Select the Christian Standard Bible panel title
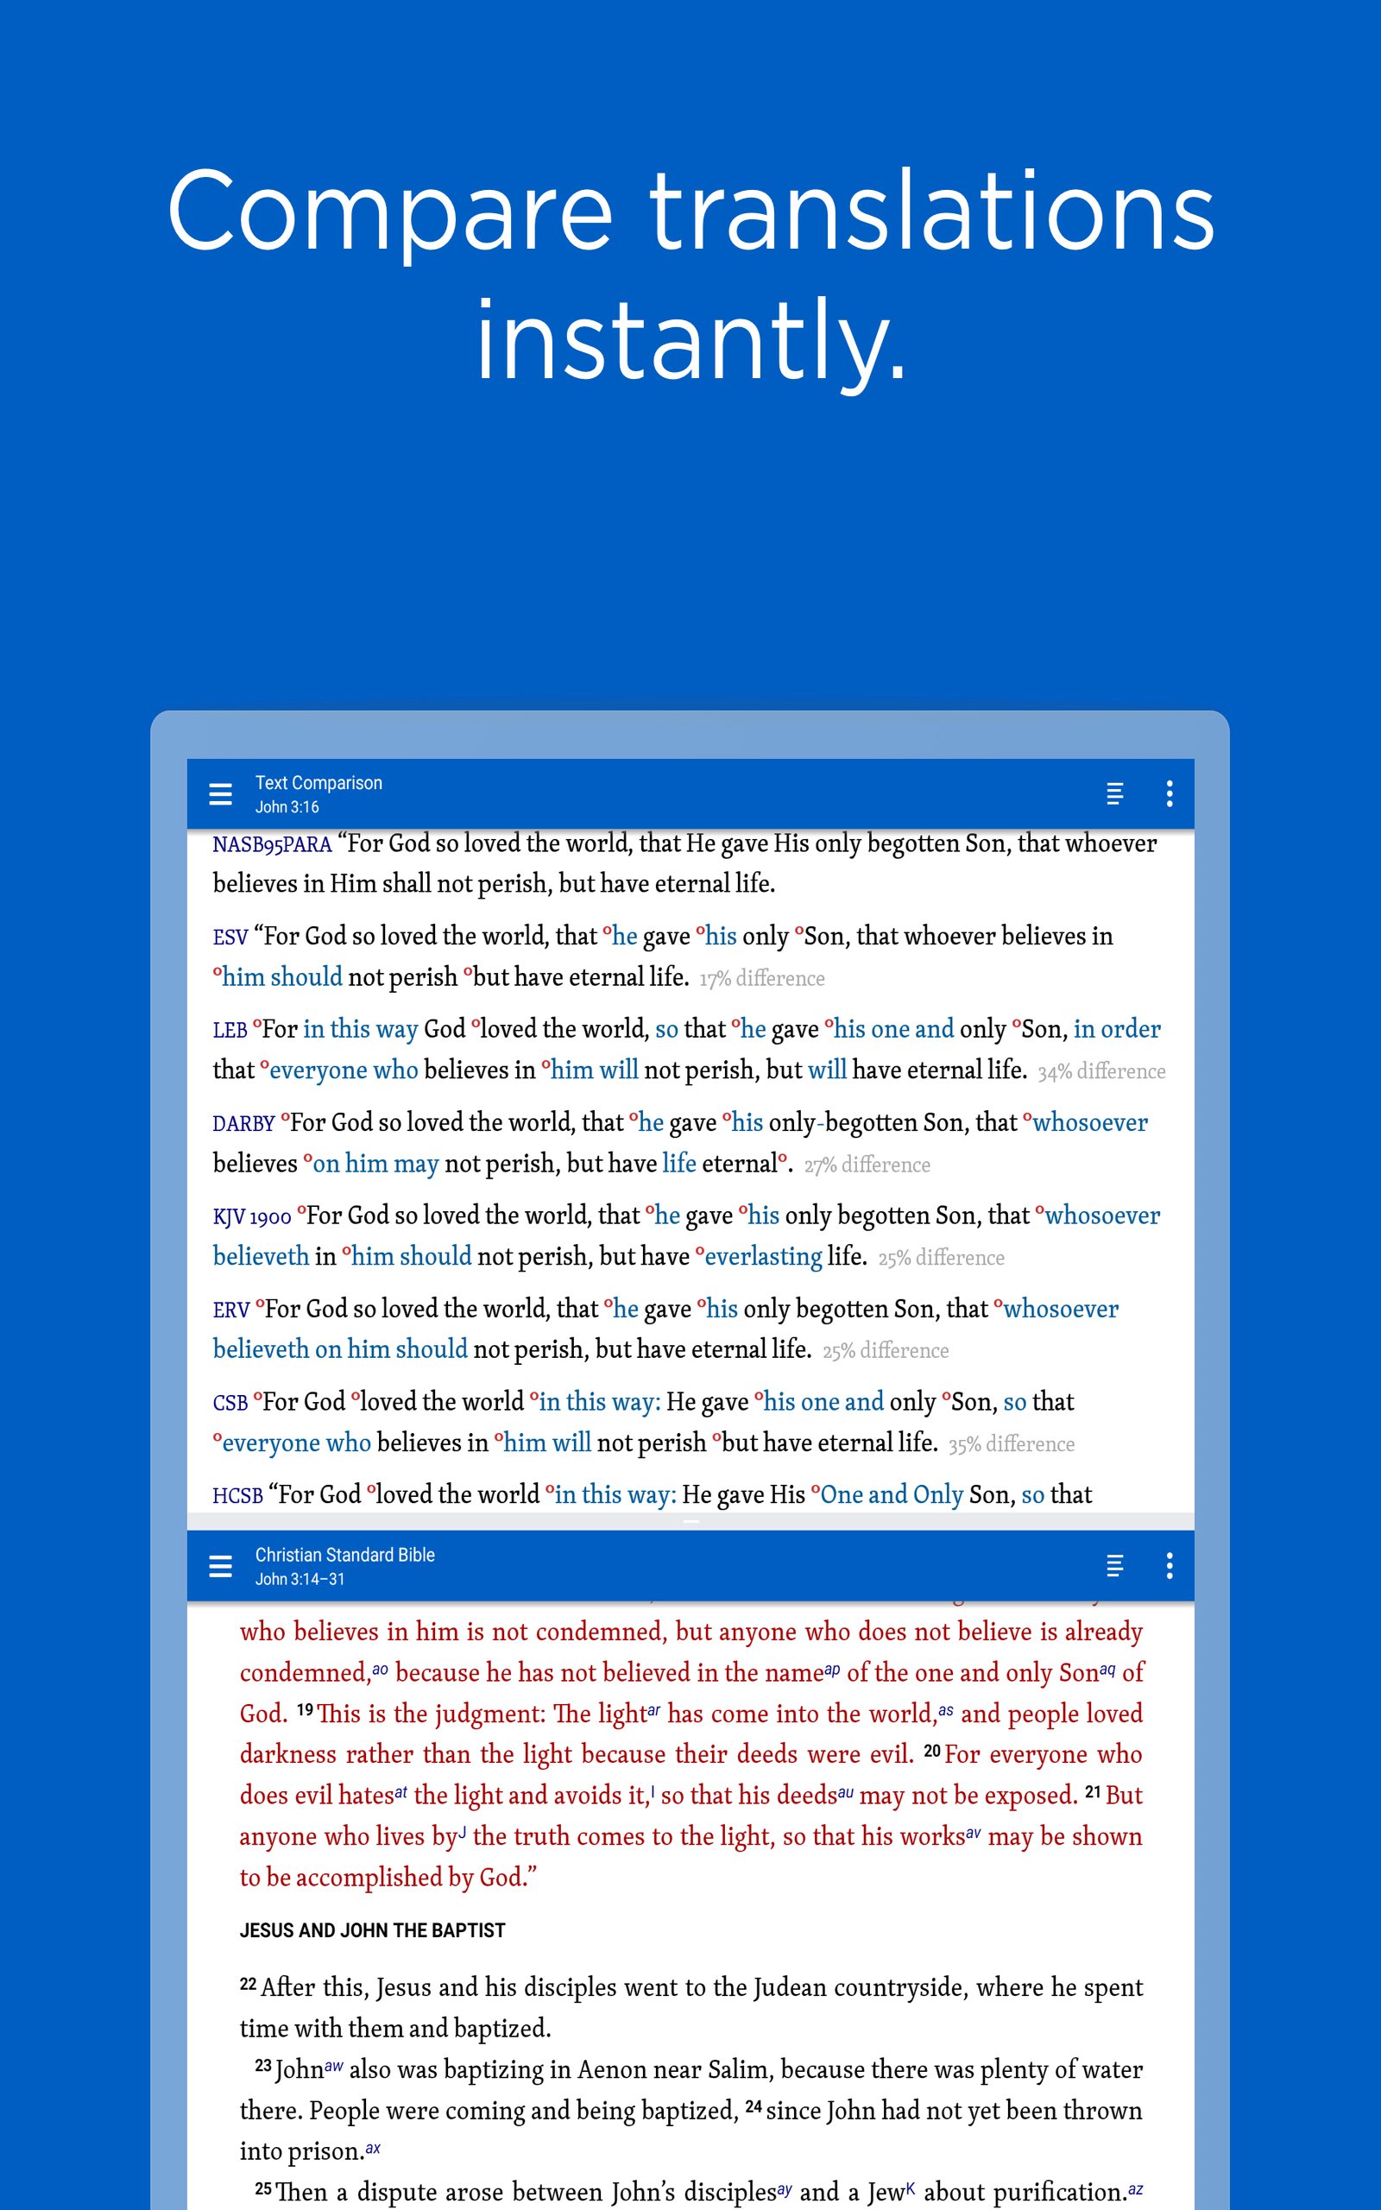1381x2210 pixels. click(x=344, y=1554)
